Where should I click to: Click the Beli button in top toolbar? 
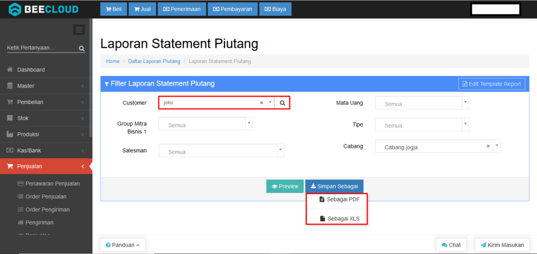tap(113, 9)
